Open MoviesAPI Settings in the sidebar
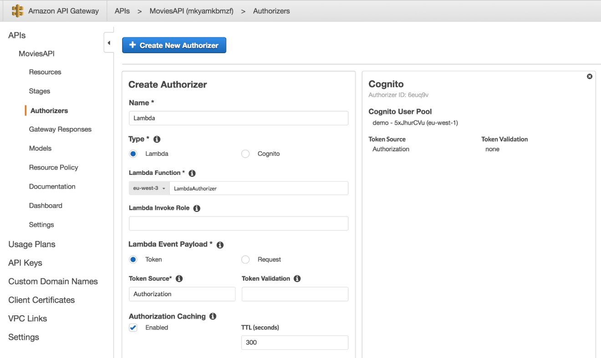This screenshot has height=358, width=601. tap(41, 225)
